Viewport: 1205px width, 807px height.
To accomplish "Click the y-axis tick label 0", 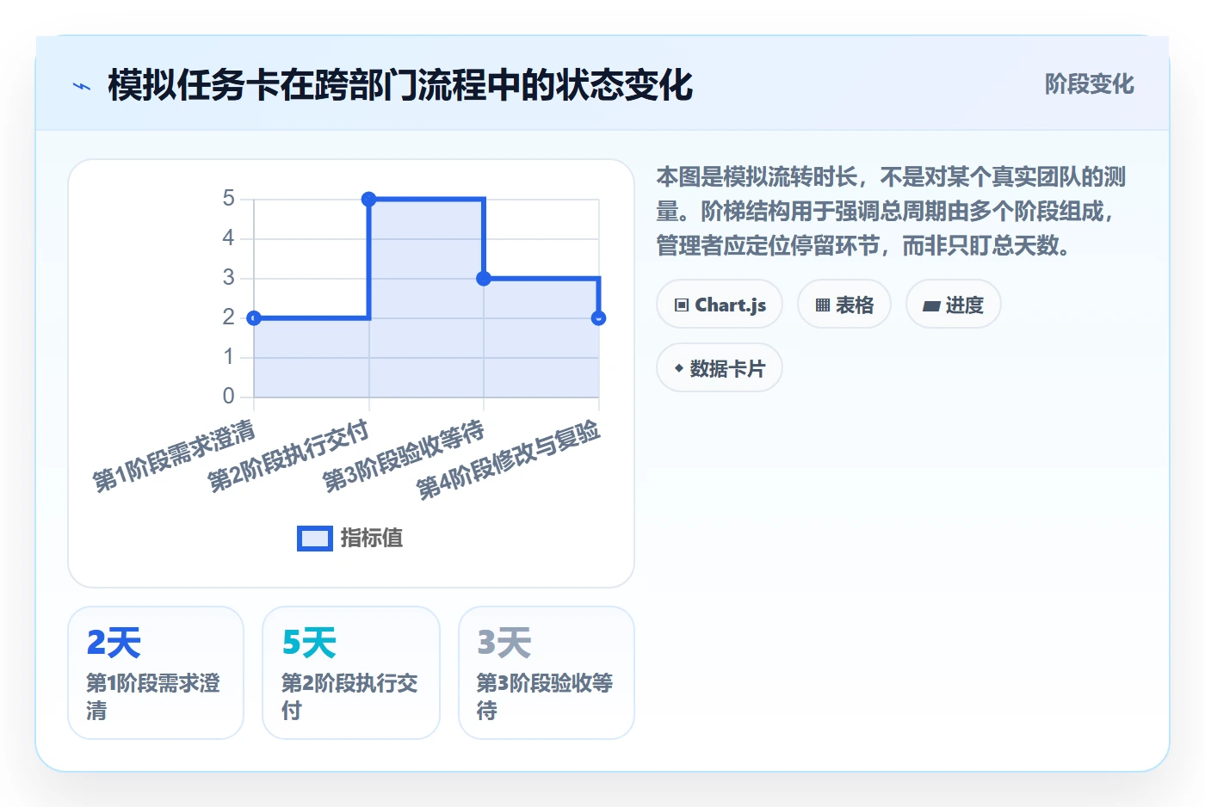I will pos(228,397).
